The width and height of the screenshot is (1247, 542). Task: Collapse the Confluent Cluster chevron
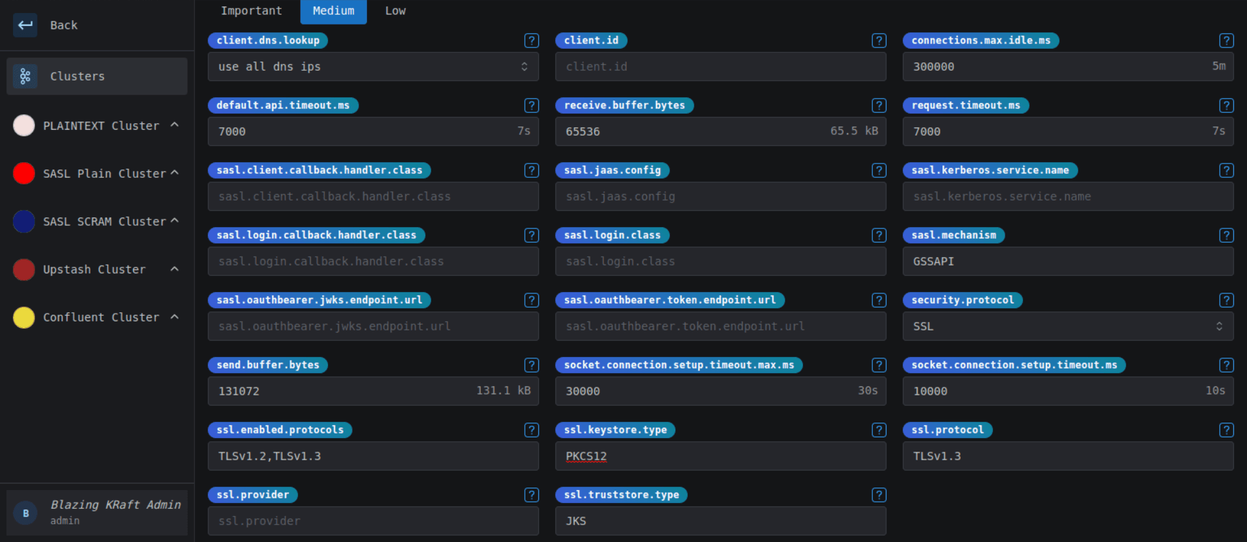pos(174,317)
